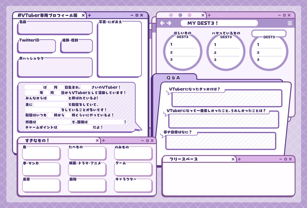The image size is (307, 208).
Task: Close the フリースペース tab with its ×
Action: (233, 159)
